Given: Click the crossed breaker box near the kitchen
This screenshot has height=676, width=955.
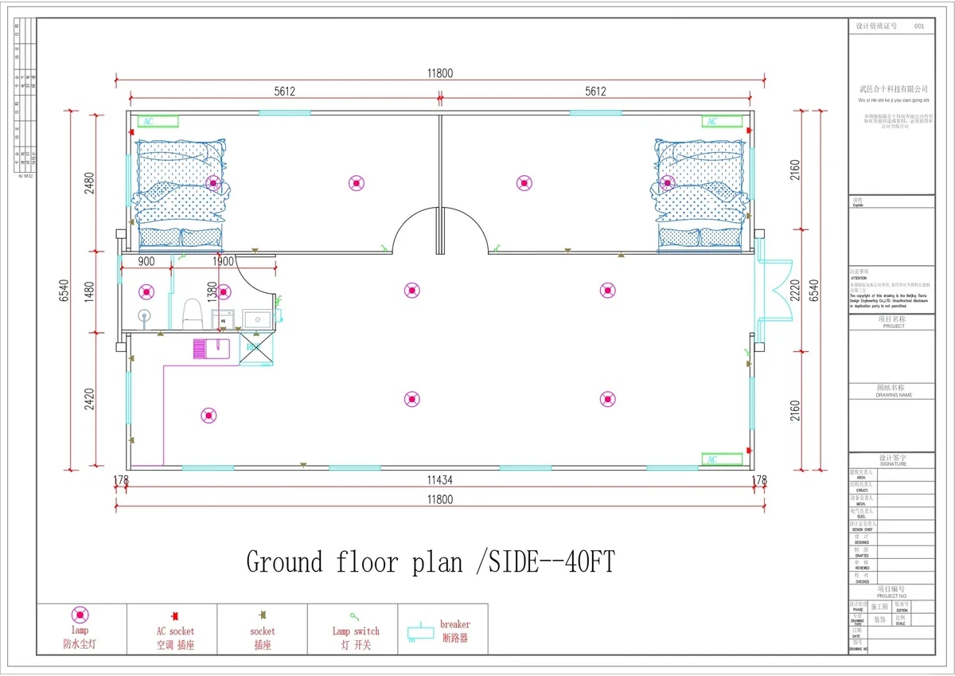Looking at the screenshot, I should (x=256, y=349).
